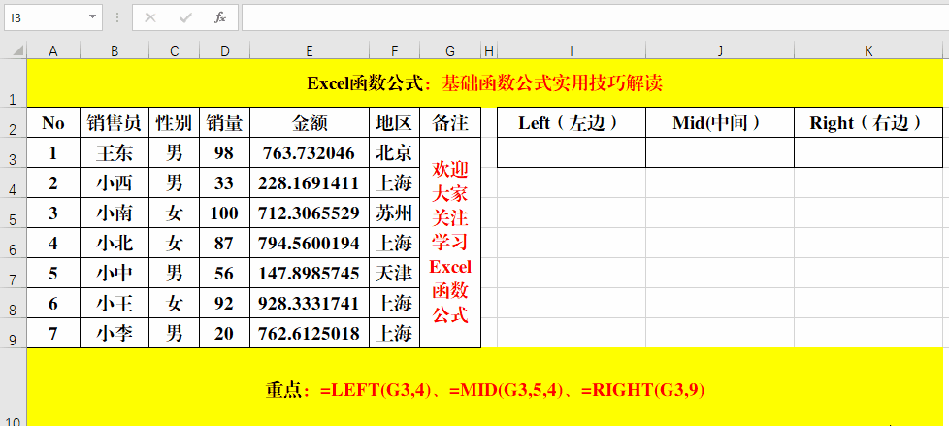Select column E header
The height and width of the screenshot is (426, 949).
[x=310, y=51]
